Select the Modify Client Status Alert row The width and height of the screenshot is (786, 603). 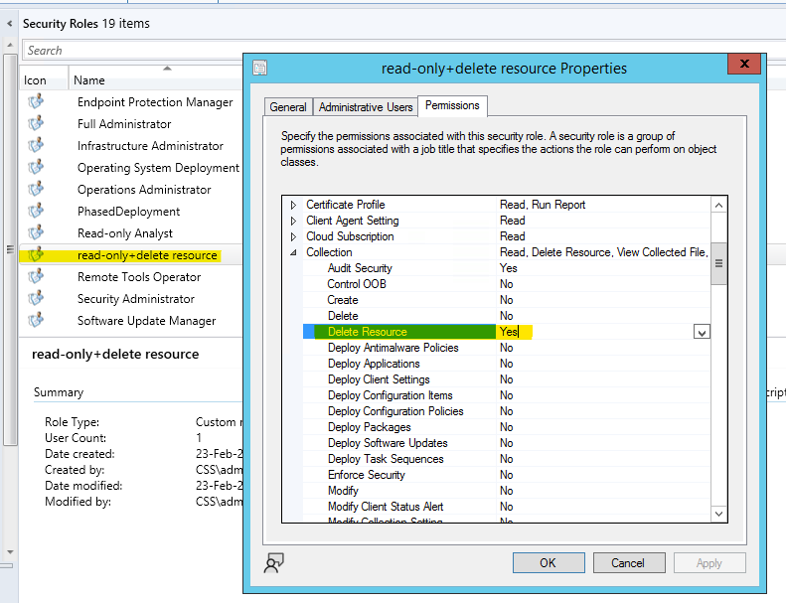[507, 507]
